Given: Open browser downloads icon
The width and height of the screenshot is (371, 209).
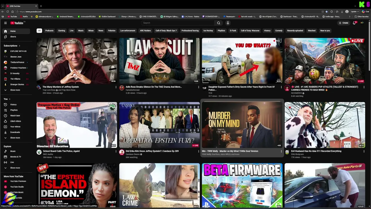Looking at the screenshot, I should [x=341, y=12].
